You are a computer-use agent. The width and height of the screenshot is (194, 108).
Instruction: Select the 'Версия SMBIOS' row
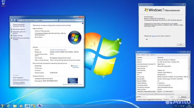pos(162,81)
